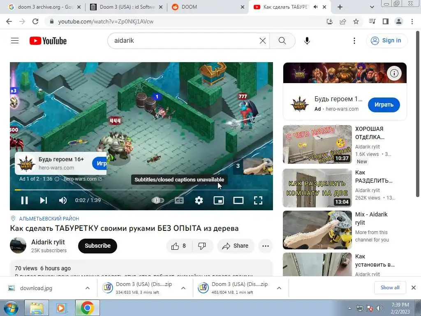Toggle the browser side panel

click(x=385, y=21)
